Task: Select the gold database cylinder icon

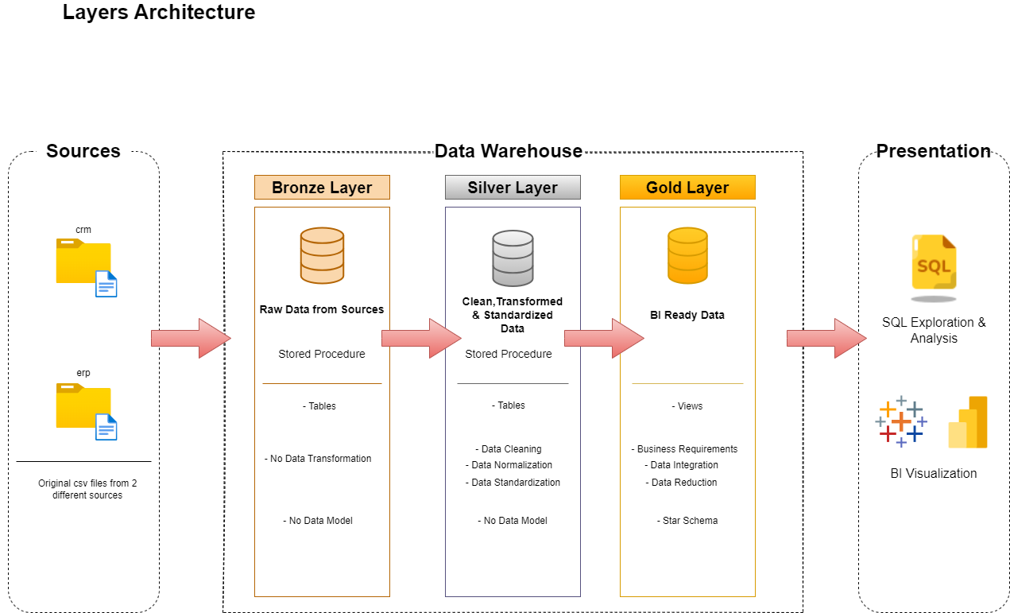Action: pyautogui.click(x=687, y=255)
